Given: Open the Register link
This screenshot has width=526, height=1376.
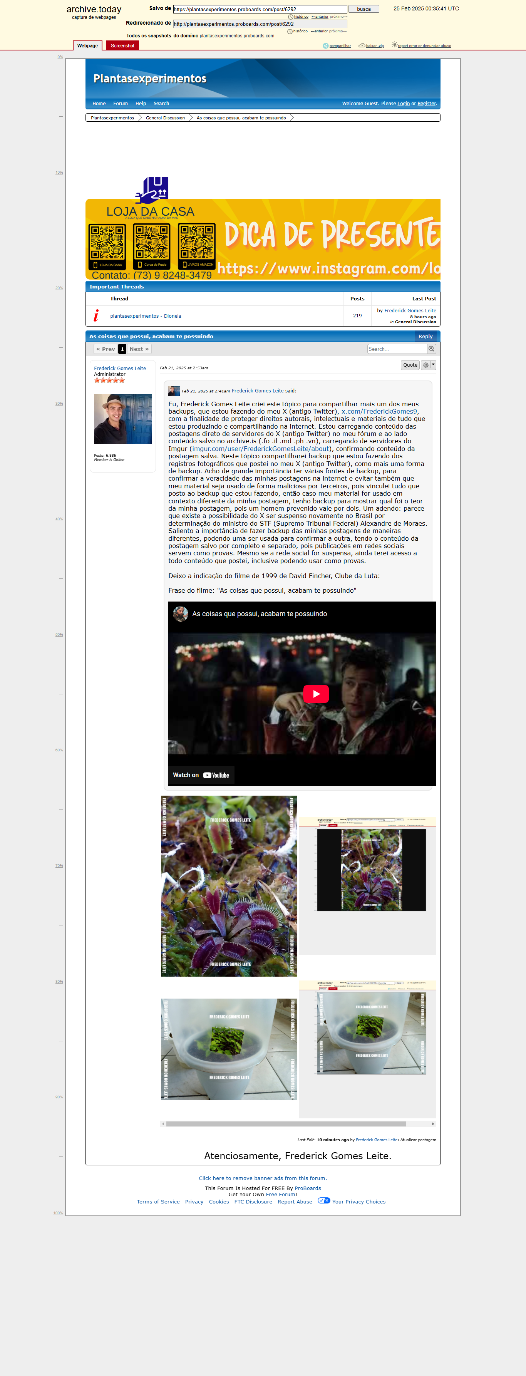Looking at the screenshot, I should 426,104.
